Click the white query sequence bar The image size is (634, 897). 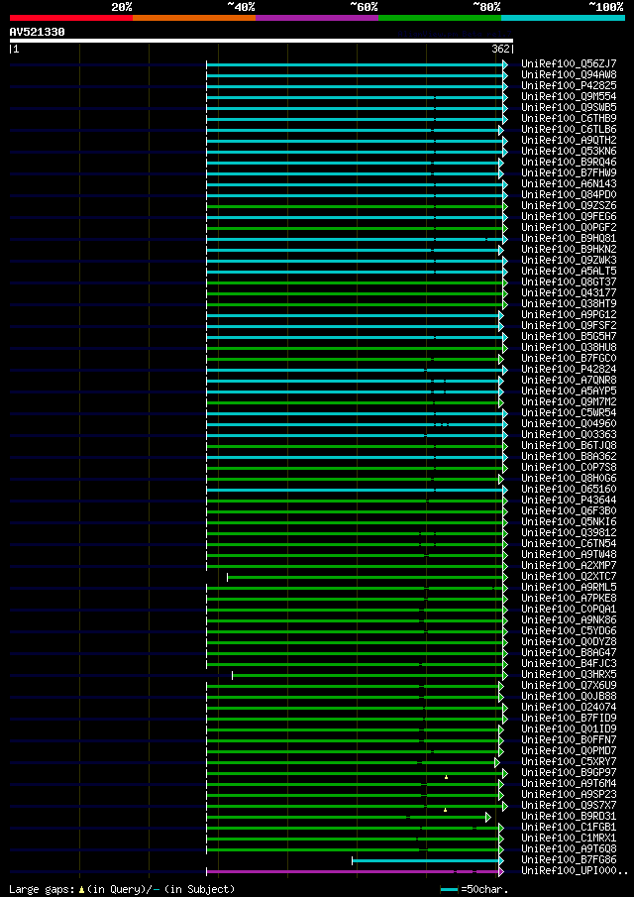click(x=262, y=41)
